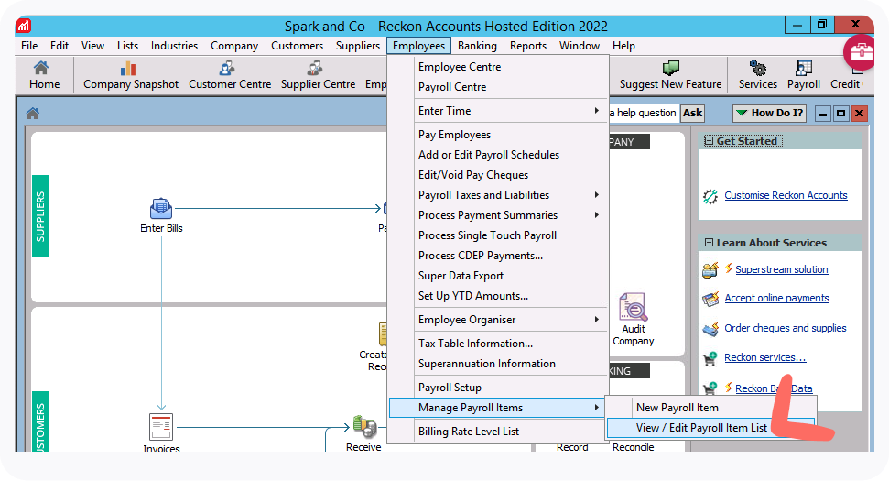This screenshot has height=481, width=889.
Task: Open Customise Reckon Accounts link
Action: tap(786, 196)
